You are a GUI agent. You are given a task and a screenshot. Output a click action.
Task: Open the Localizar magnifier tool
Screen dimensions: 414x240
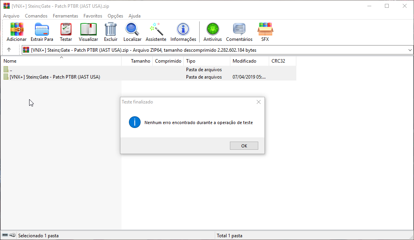pyautogui.click(x=132, y=29)
